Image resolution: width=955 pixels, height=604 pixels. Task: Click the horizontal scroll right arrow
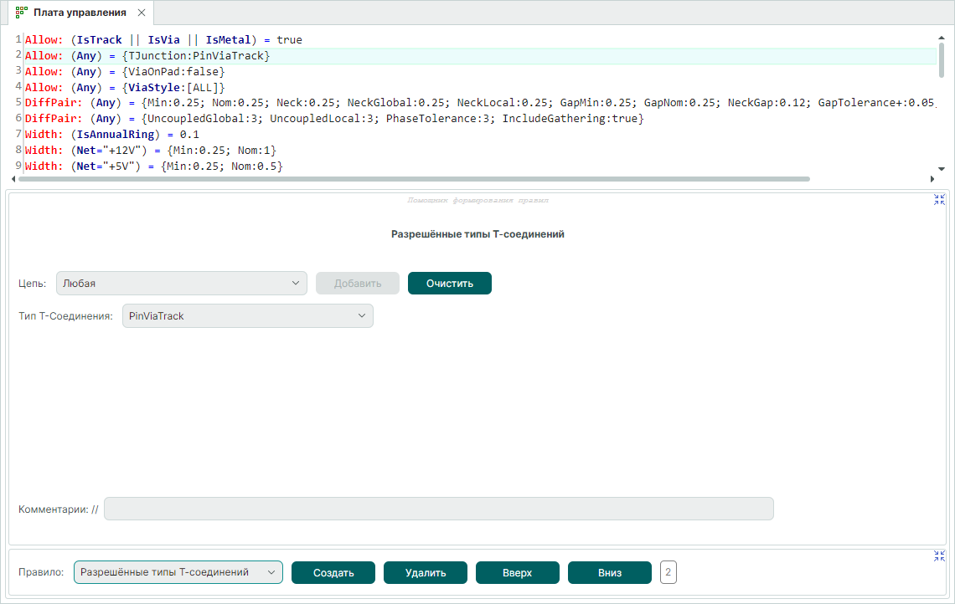coord(932,179)
